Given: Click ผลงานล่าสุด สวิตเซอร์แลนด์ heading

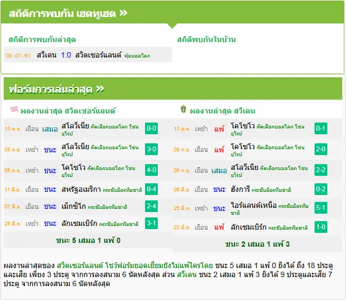Looking at the screenshot, I should coord(68,111).
